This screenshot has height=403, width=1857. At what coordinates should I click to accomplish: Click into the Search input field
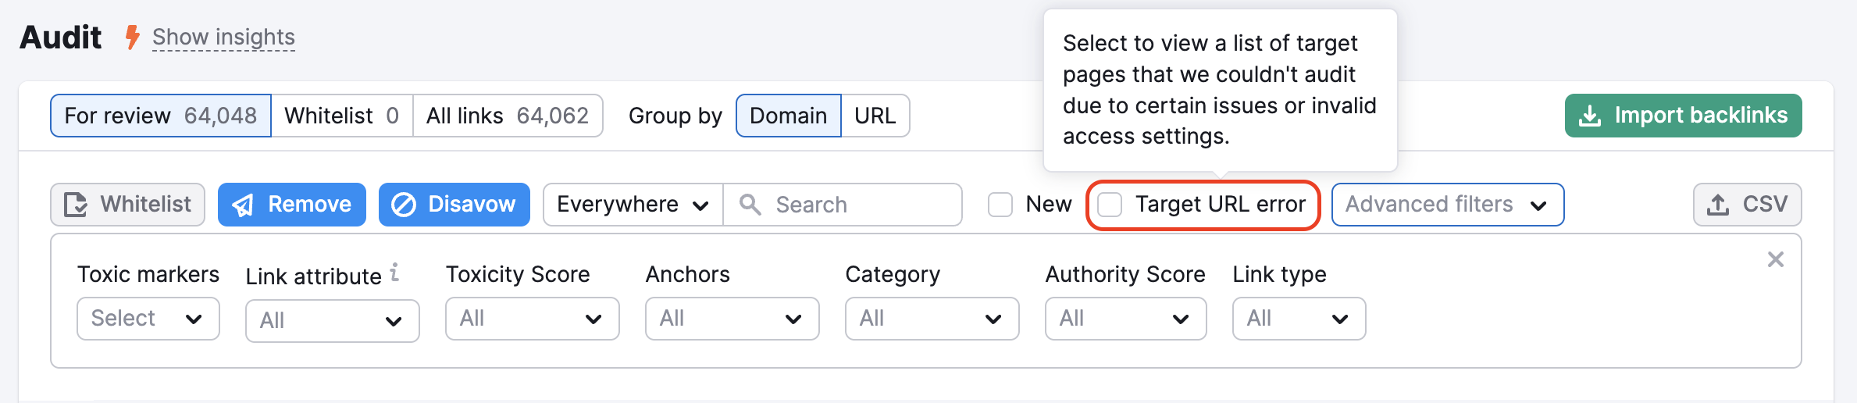[859, 205]
